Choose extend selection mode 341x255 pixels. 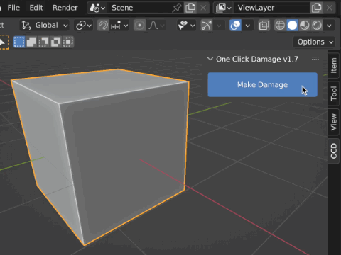(31, 42)
